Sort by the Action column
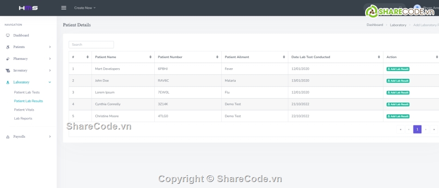439x188 pixels. (x=411, y=57)
